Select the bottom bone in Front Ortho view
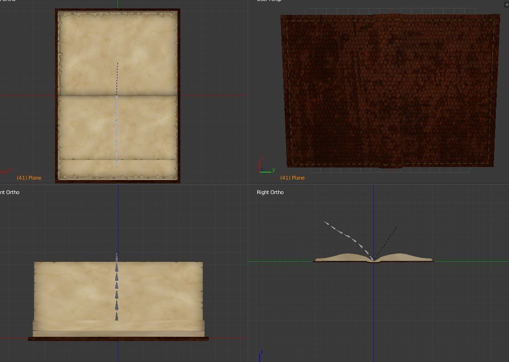 (x=117, y=316)
